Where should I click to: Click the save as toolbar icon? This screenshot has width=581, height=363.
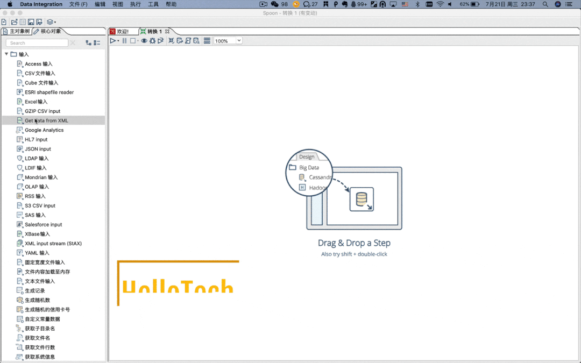pyautogui.click(x=39, y=22)
